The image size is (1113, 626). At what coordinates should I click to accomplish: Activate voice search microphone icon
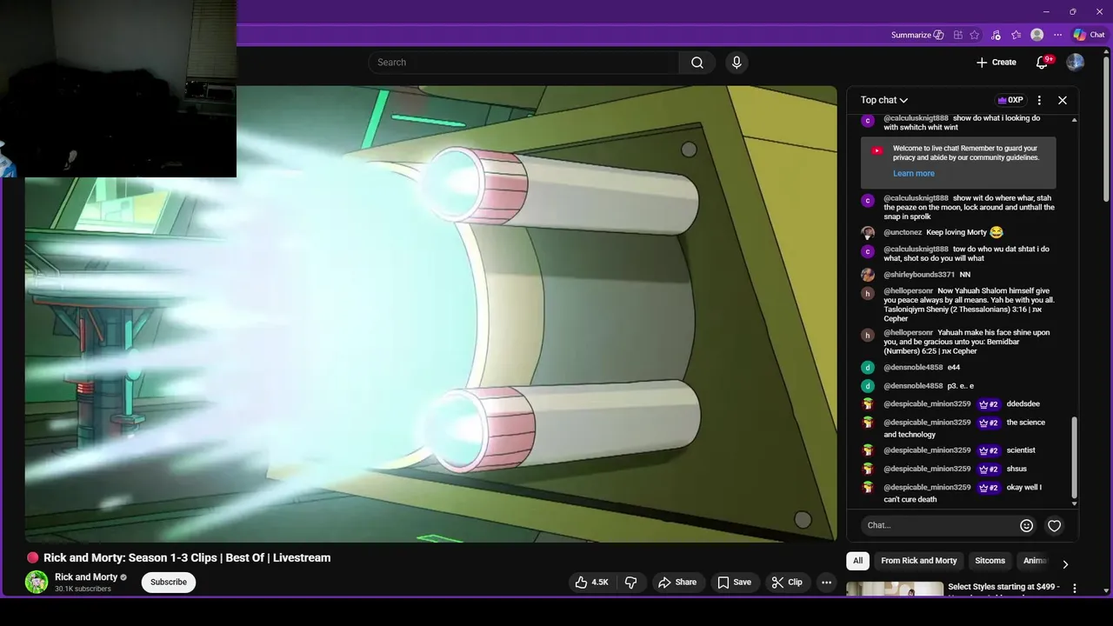[736, 63]
